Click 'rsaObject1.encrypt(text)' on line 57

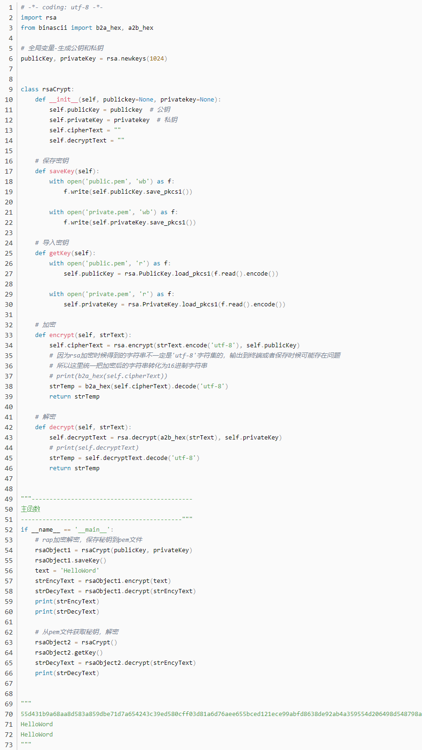[x=128, y=581]
